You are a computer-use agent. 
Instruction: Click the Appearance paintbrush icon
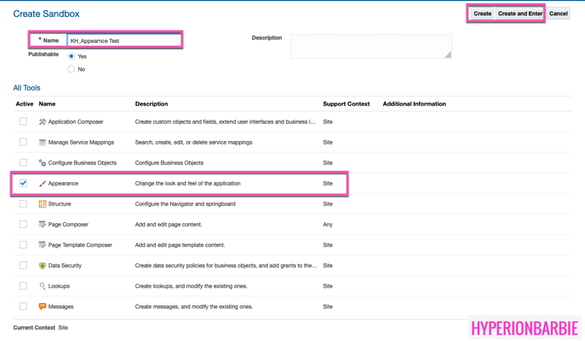point(42,183)
